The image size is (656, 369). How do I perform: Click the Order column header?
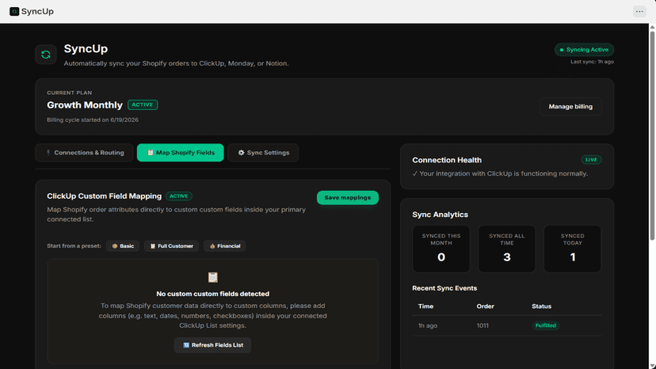point(486,306)
